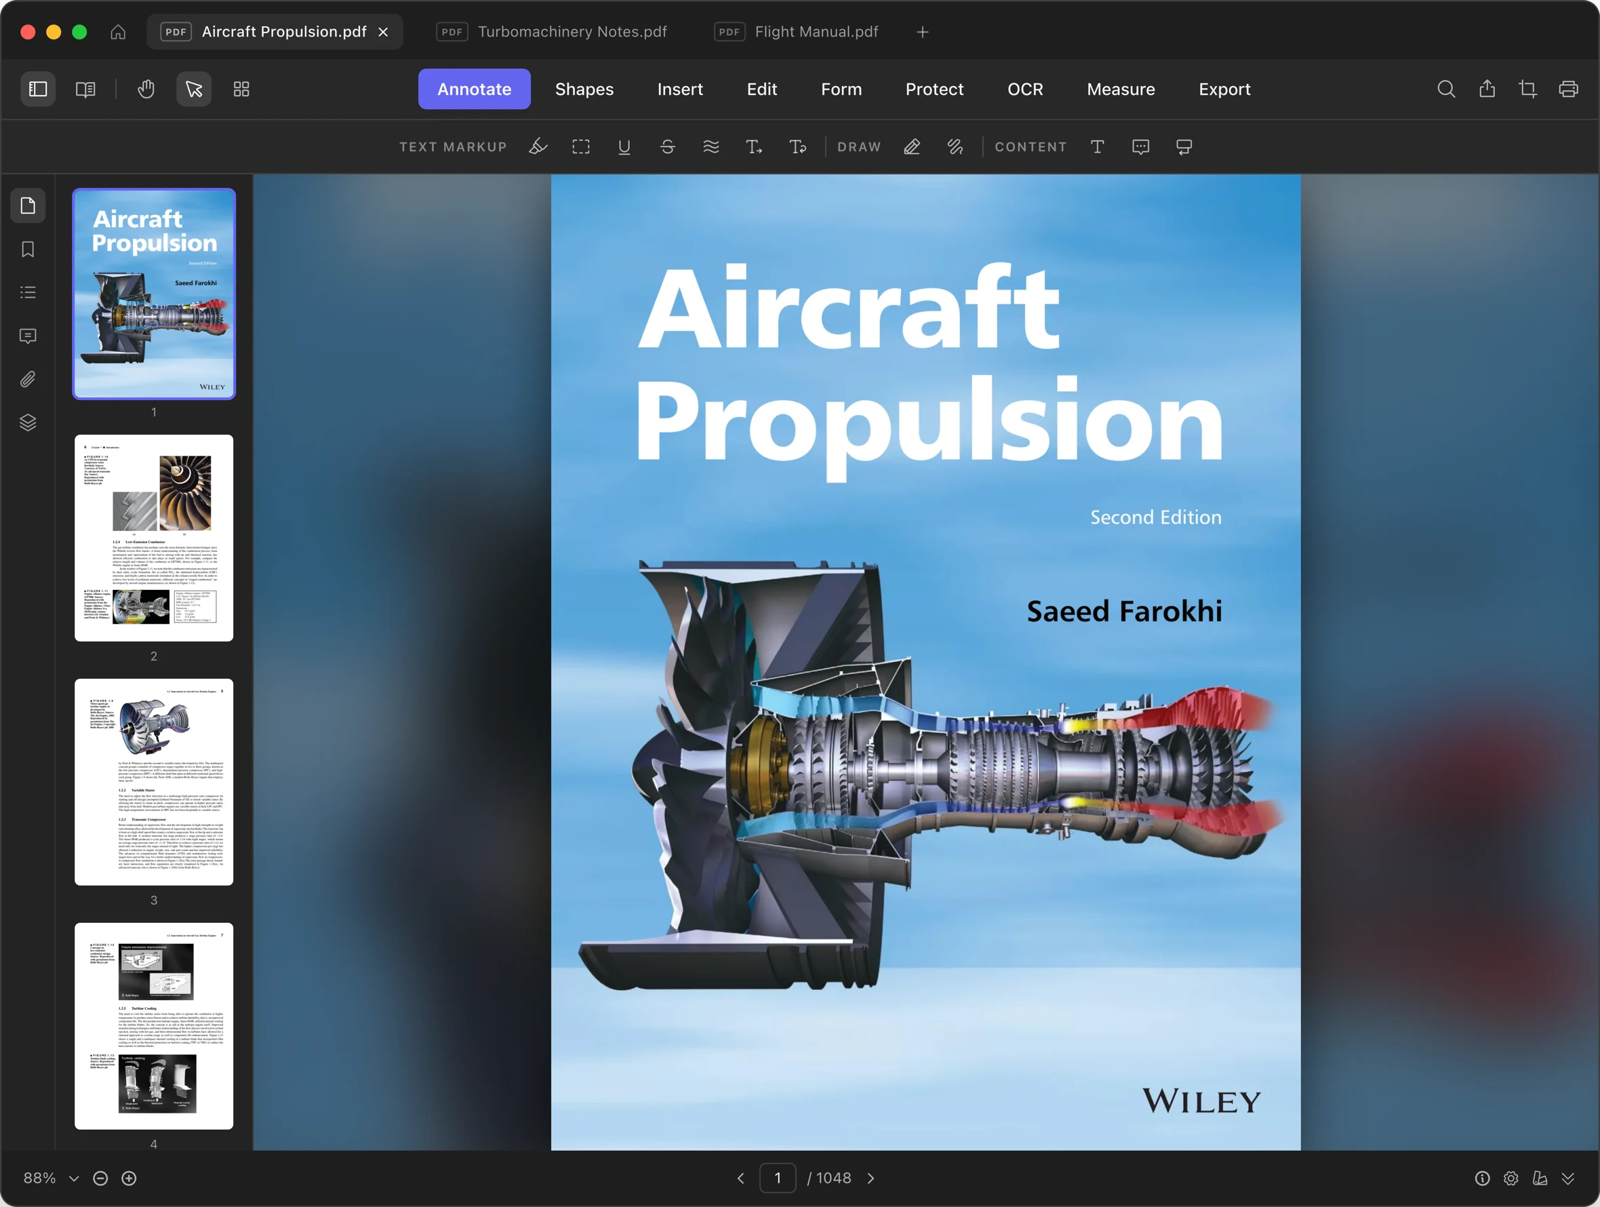The height and width of the screenshot is (1207, 1600).
Task: Select the insert text caret tool
Action: click(755, 147)
